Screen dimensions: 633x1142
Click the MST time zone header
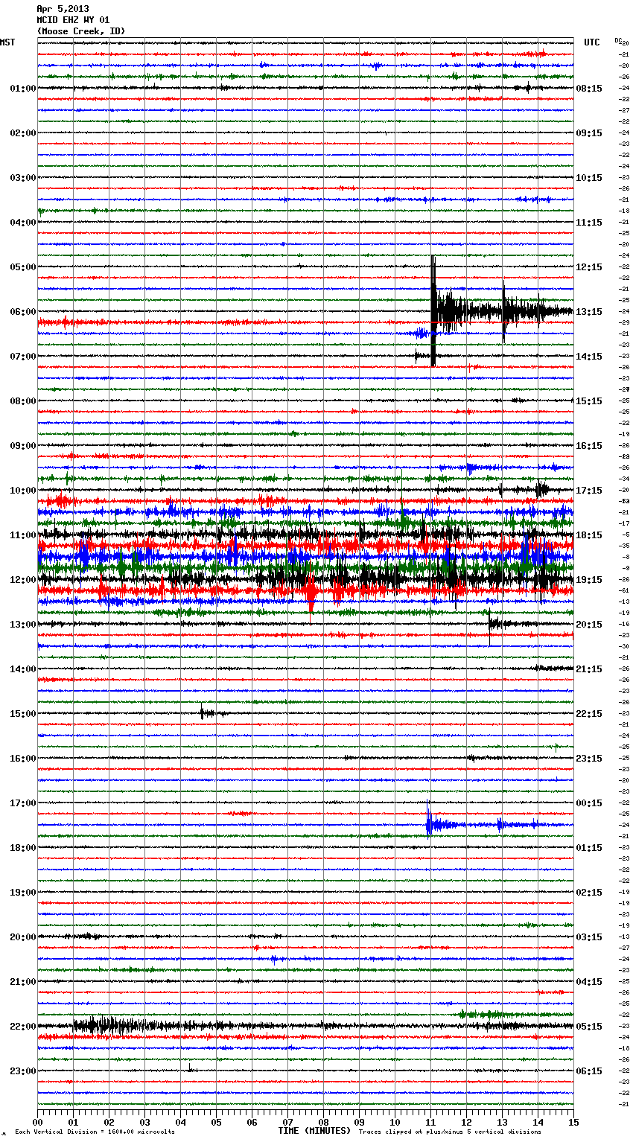[7, 42]
